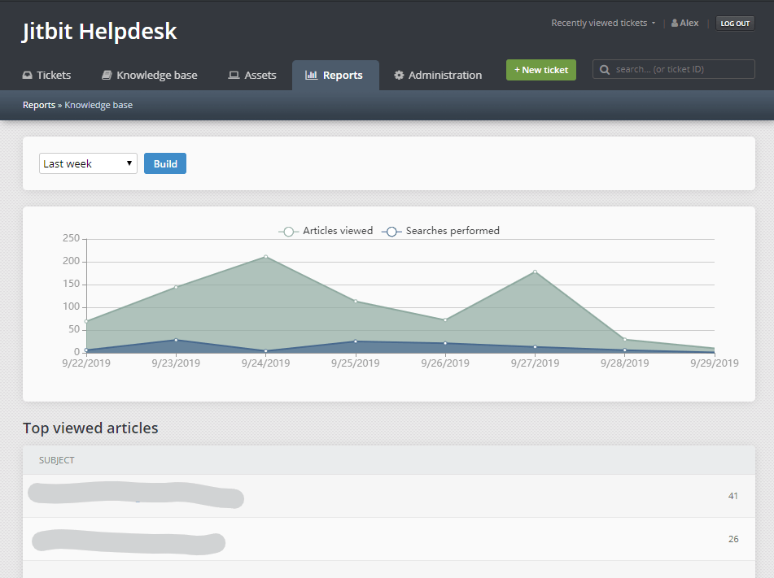
Task: Select the Administration gear icon
Action: pos(399,74)
